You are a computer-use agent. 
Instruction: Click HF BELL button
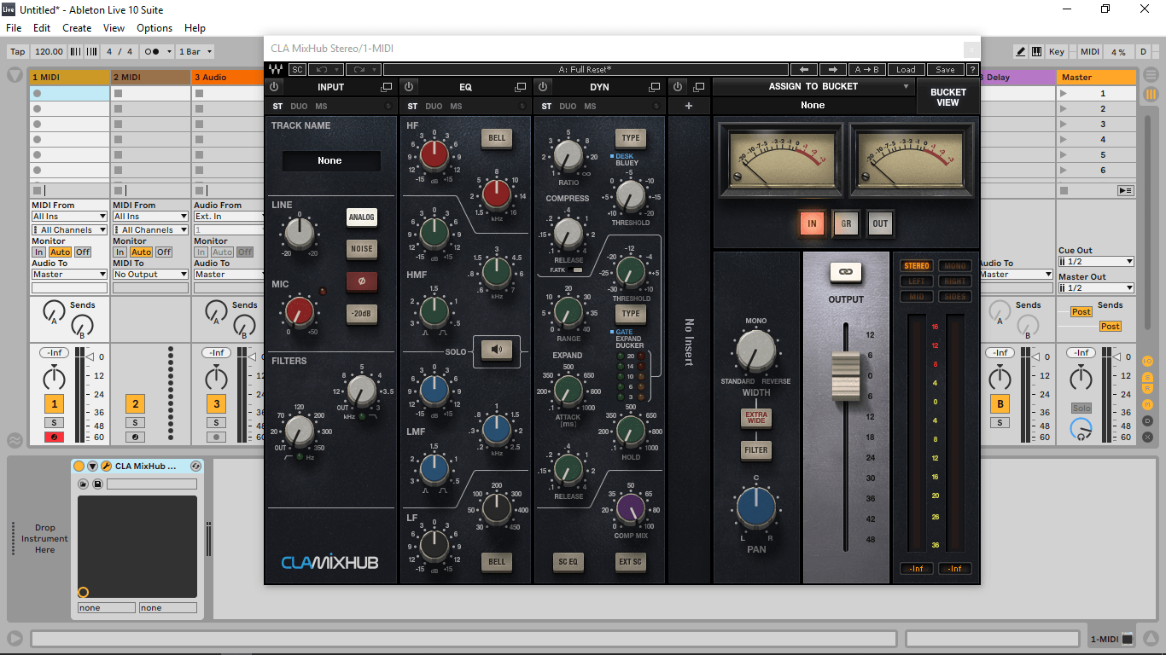[496, 138]
